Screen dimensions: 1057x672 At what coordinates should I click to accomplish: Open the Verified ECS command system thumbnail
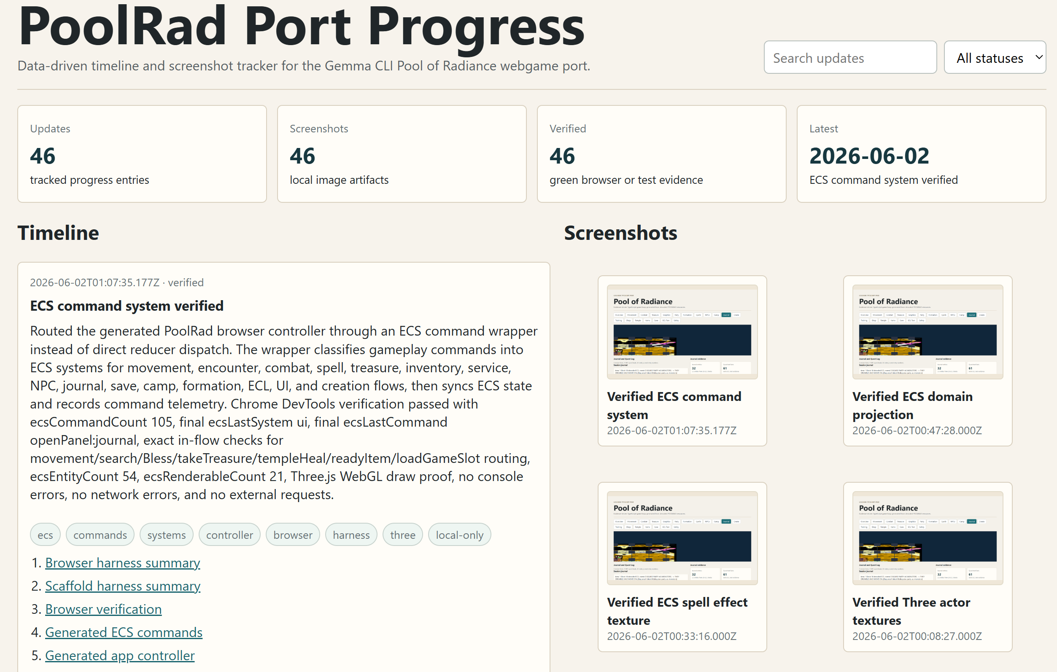pos(682,332)
